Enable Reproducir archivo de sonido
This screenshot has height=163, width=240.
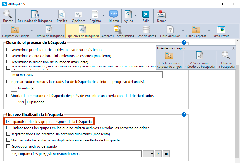click(x=8, y=146)
